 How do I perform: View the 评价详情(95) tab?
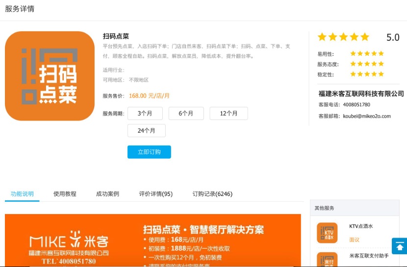point(156,194)
